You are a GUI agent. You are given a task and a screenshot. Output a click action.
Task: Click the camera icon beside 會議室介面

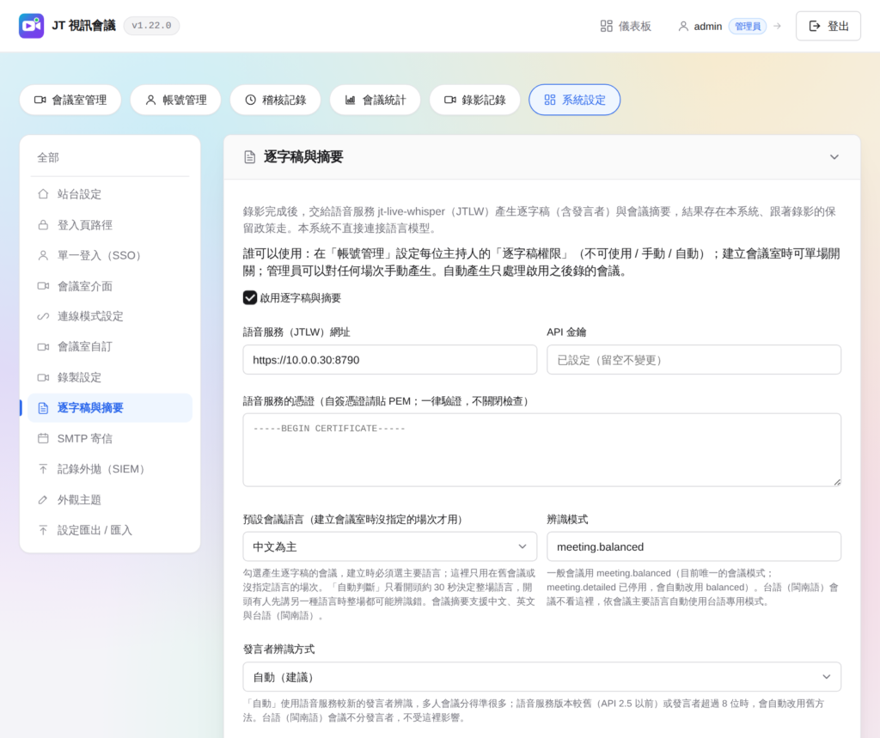pos(43,286)
